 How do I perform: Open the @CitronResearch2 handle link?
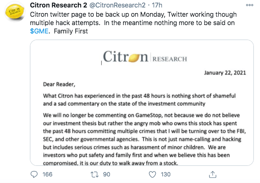pos(117,5)
